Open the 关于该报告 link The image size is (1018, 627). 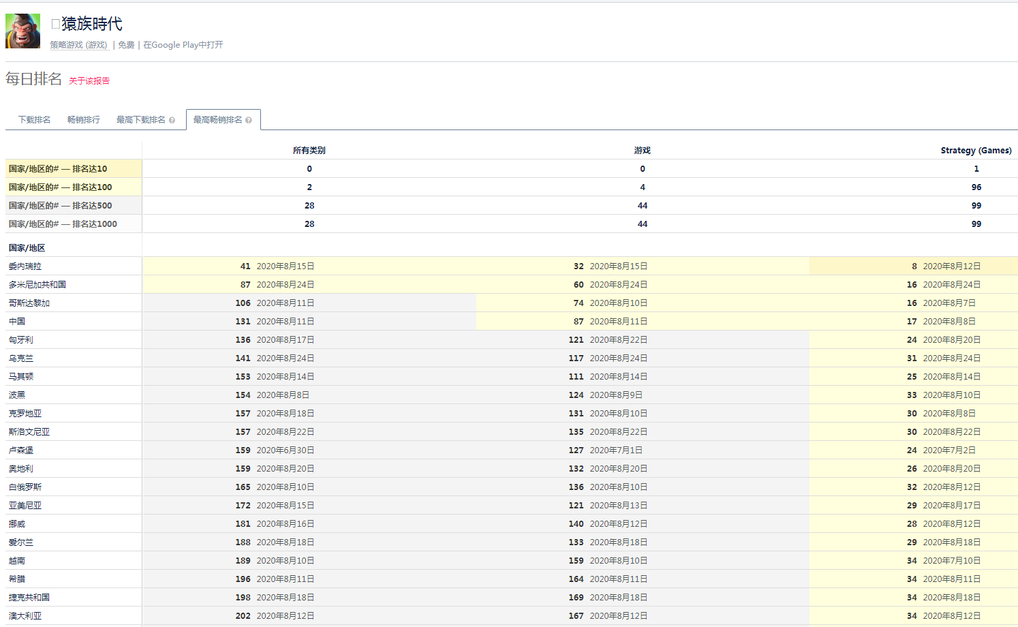[x=89, y=81]
